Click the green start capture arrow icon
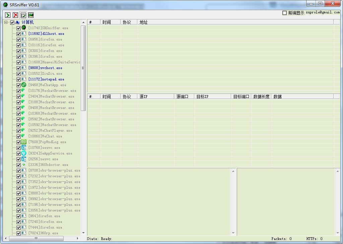The height and width of the screenshot is (244, 343). 7,15
